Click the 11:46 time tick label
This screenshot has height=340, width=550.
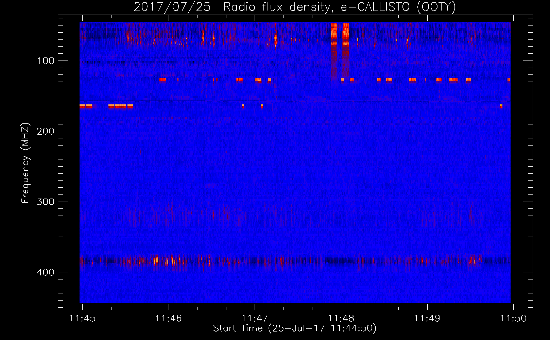pyautogui.click(x=169, y=318)
